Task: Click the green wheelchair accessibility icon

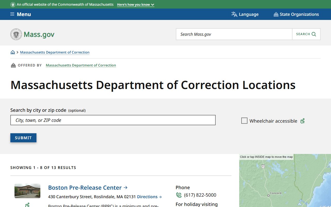Action: 303,121
